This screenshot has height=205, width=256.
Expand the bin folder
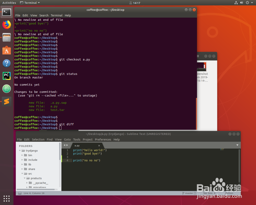(x=22, y=155)
